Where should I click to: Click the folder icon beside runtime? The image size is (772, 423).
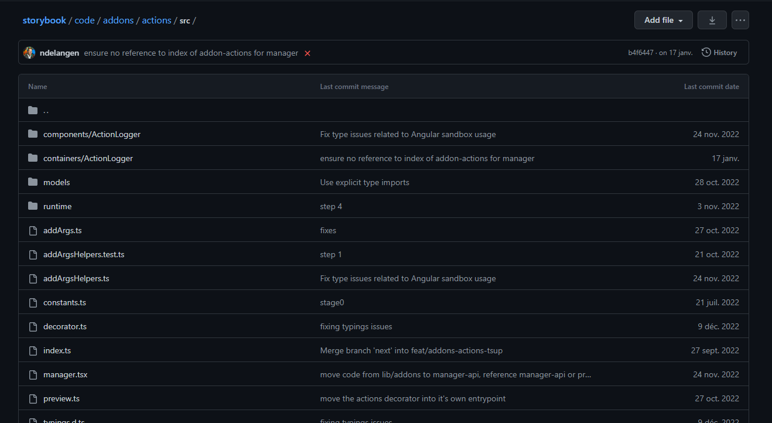click(x=32, y=206)
